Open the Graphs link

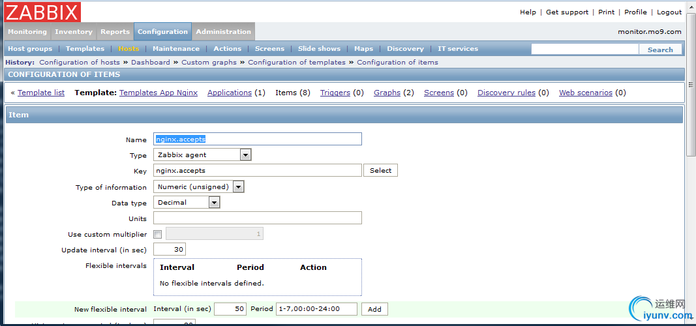pos(387,93)
